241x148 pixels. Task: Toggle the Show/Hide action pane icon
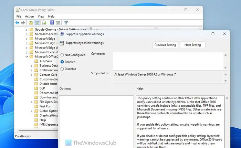point(58,23)
